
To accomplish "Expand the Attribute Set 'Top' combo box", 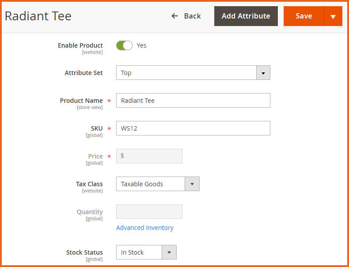I will (x=186, y=73).
